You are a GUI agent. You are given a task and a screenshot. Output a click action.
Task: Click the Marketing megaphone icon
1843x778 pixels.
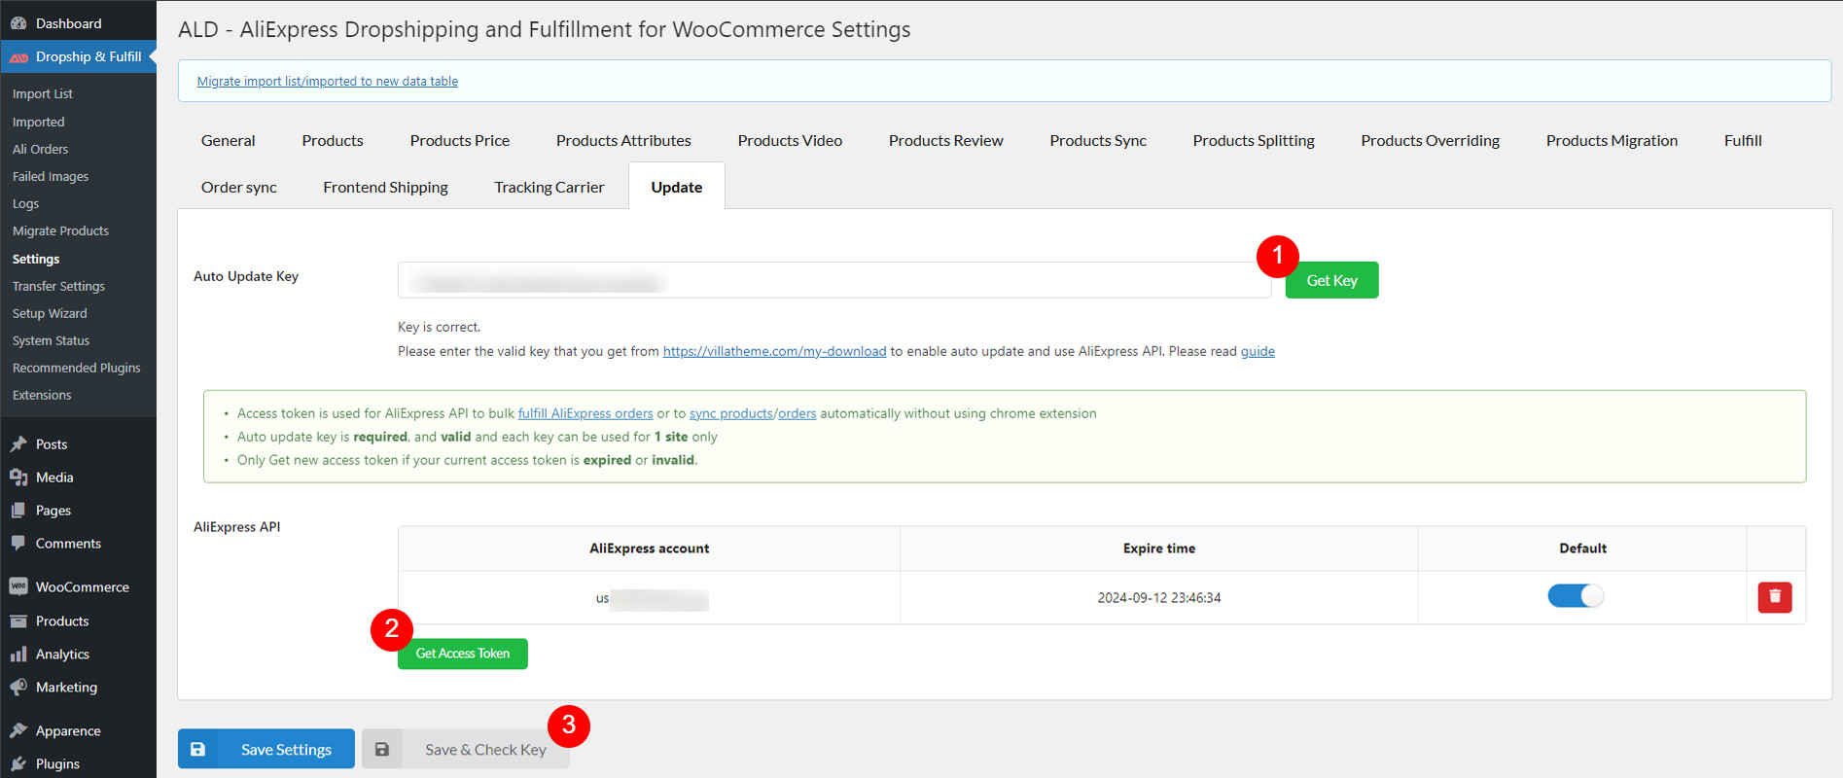(18, 688)
